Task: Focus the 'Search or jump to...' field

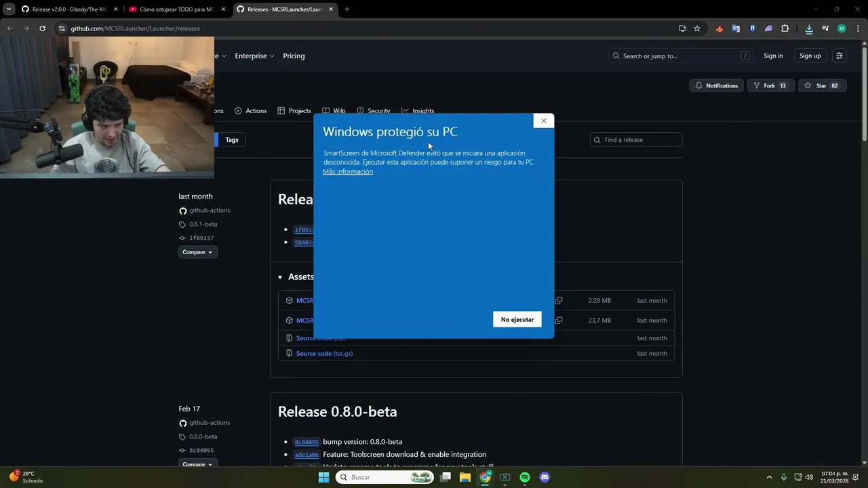Action: coord(682,56)
